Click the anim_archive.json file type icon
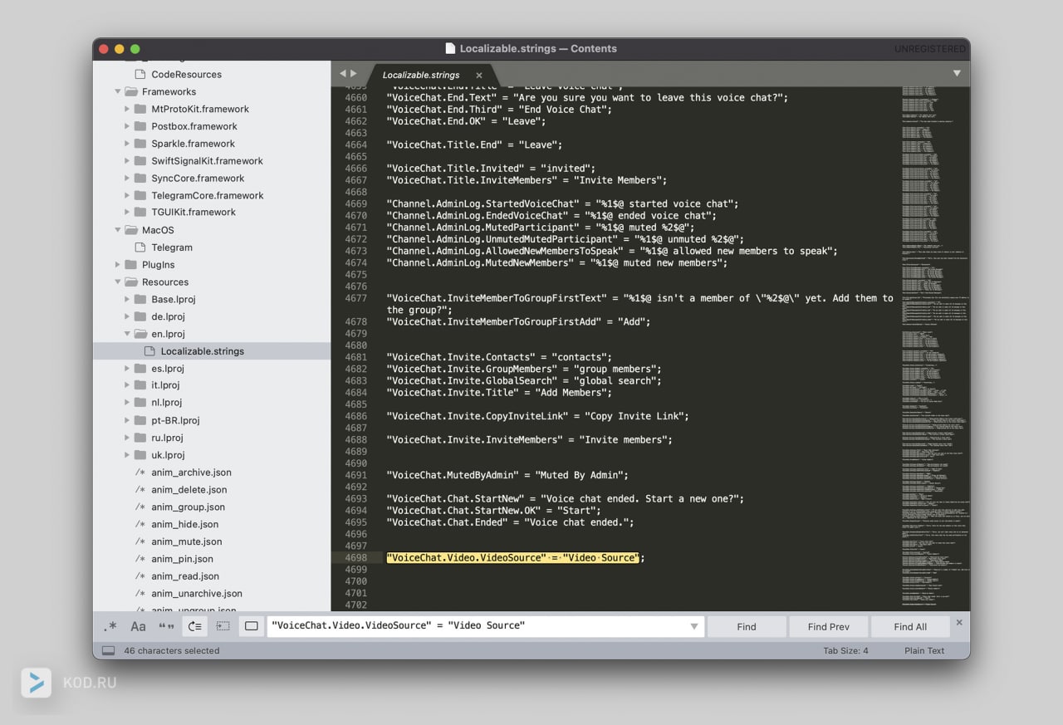The image size is (1063, 725). pyautogui.click(x=140, y=473)
